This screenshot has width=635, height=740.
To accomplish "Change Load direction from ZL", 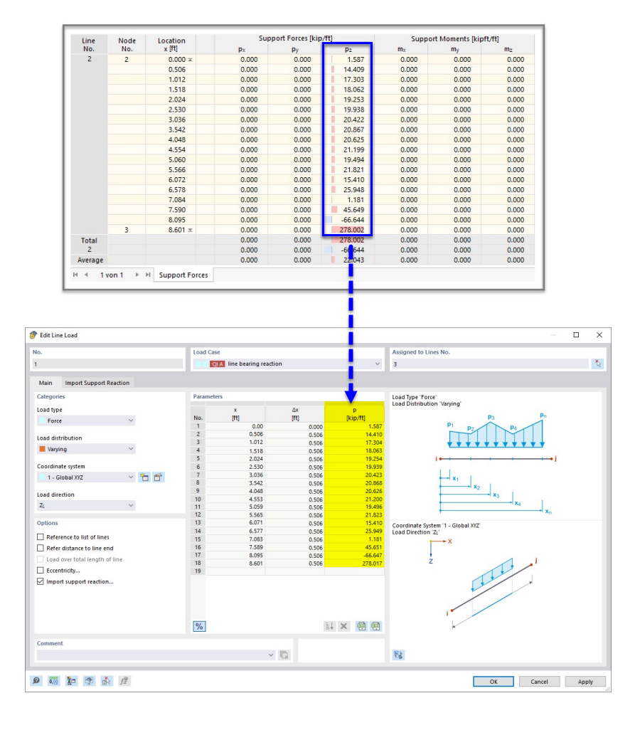I will (130, 504).
